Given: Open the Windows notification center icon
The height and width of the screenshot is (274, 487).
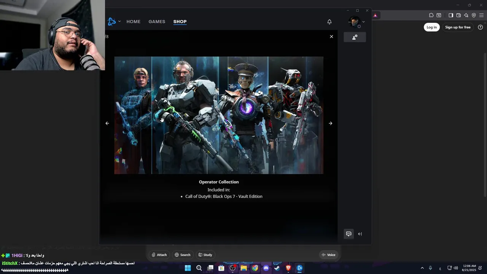Looking at the screenshot, I should [x=480, y=268].
